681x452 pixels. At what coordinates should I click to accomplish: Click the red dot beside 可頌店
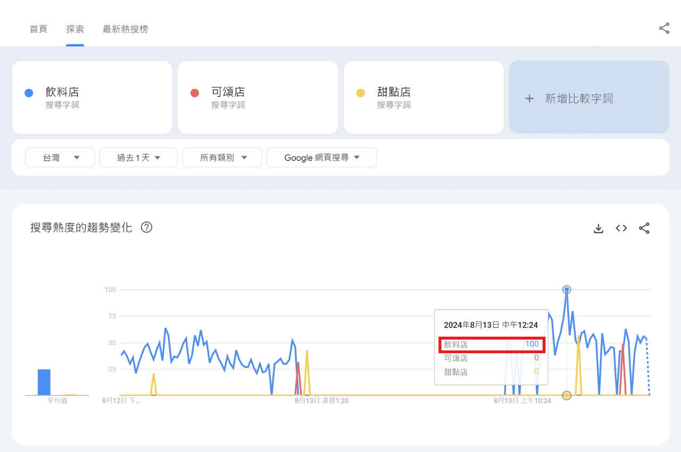click(195, 93)
